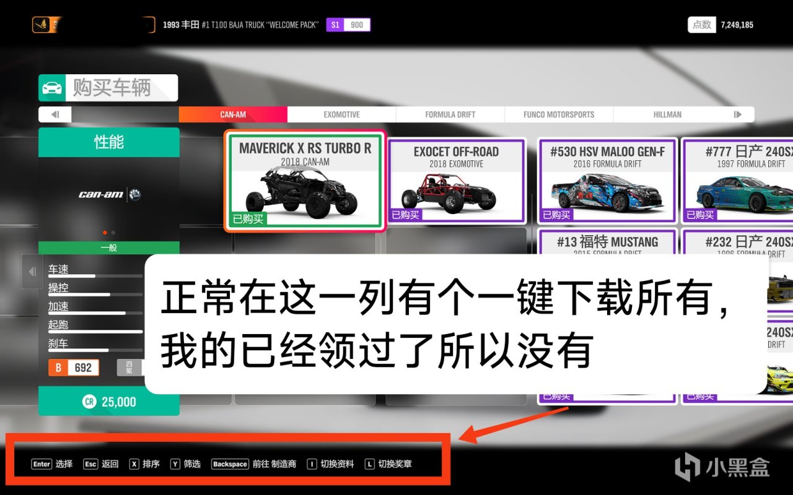Image resolution: width=793 pixels, height=495 pixels.
Task: Collapse the performance side panel arrow
Action: click(x=32, y=272)
